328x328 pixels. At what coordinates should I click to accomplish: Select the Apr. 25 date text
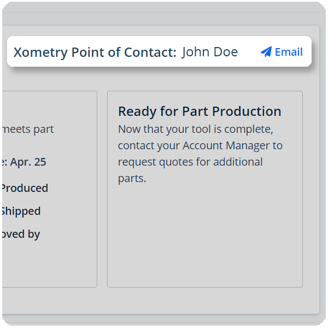click(28, 162)
